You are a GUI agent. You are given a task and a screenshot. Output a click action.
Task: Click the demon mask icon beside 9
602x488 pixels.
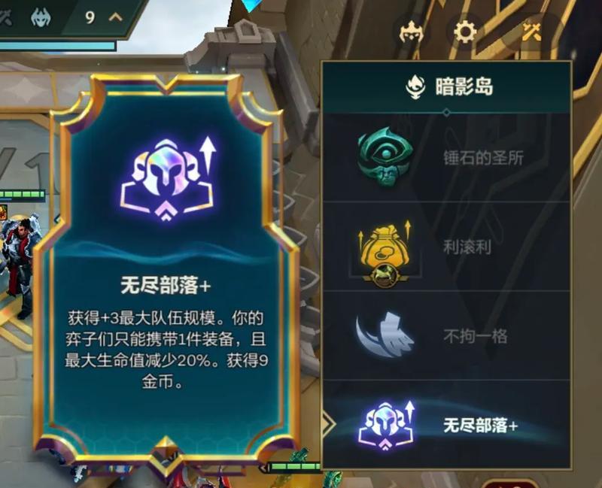click(x=41, y=17)
